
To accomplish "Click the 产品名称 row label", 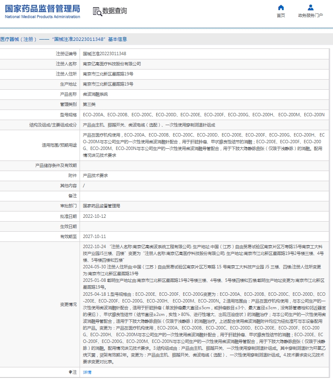I will coord(68,94).
